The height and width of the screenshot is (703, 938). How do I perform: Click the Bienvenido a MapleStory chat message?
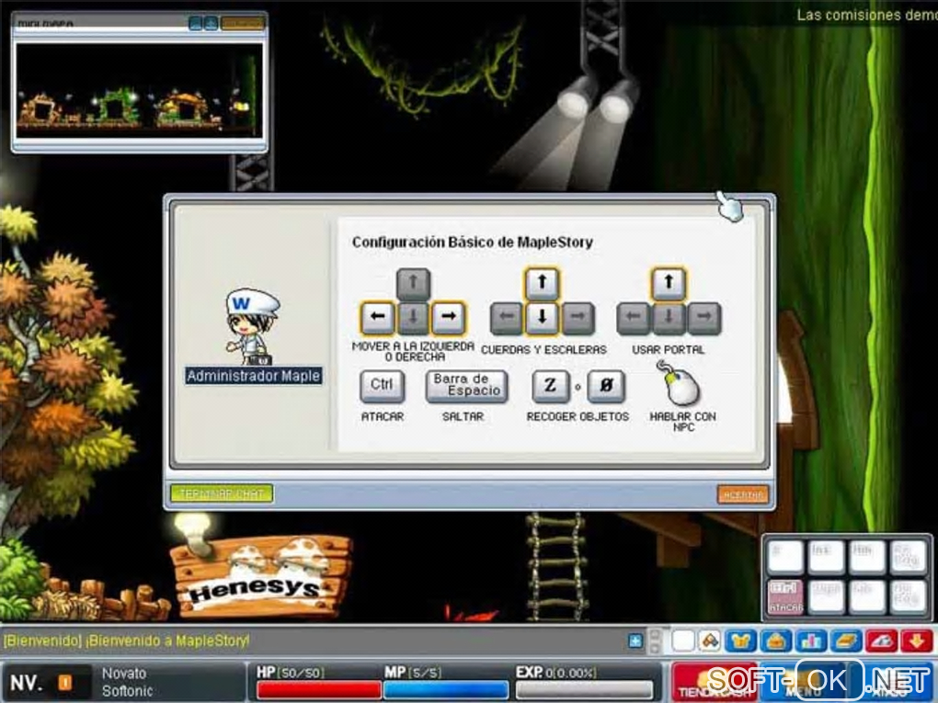tap(126, 641)
